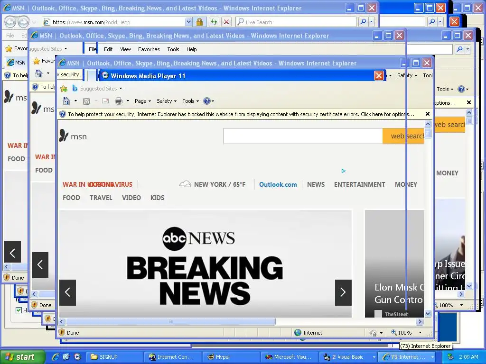
Task: Click the security lock icon beside the address bar
Action: (199, 22)
